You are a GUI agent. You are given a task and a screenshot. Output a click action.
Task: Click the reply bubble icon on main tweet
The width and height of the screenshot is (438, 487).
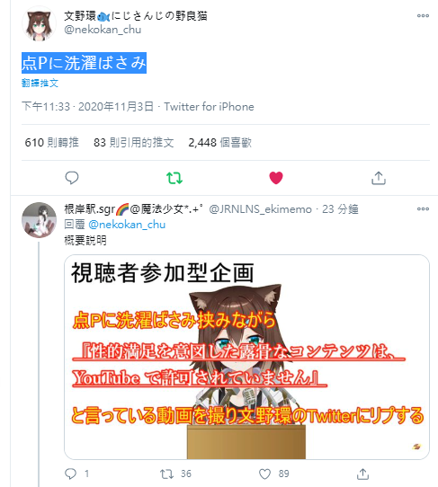72,178
